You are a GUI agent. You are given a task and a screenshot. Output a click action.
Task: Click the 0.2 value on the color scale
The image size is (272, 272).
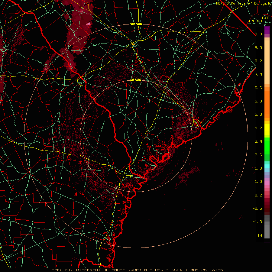click(258, 195)
